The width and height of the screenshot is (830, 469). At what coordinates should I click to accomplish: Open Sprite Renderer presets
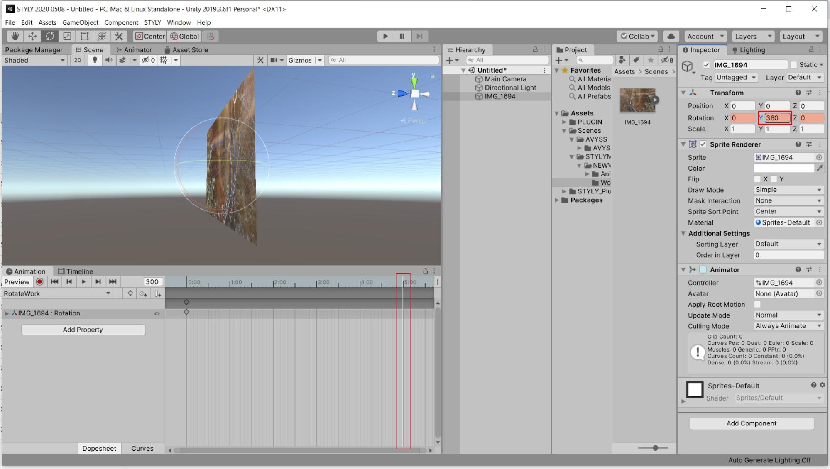[809, 144]
